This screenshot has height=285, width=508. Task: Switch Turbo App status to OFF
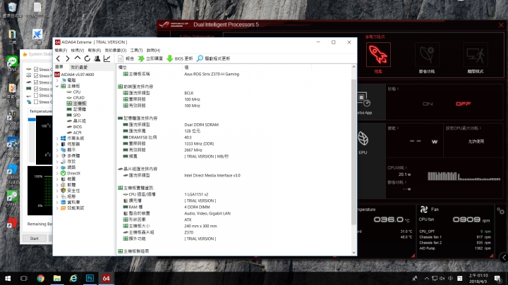click(463, 103)
